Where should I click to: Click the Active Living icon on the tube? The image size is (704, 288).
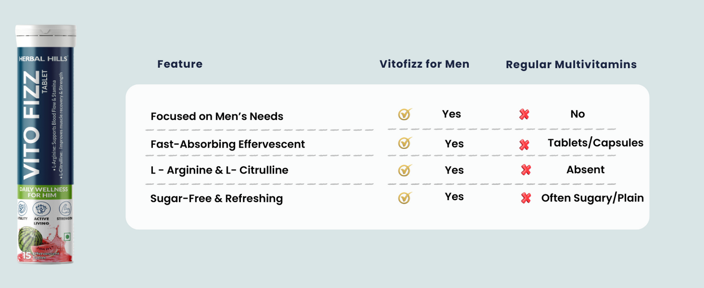click(x=42, y=210)
